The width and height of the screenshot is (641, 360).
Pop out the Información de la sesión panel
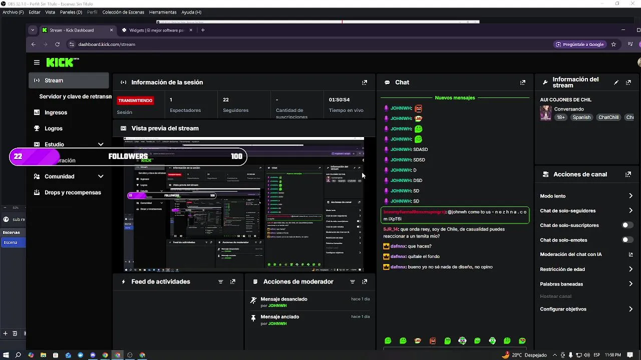[x=365, y=82]
